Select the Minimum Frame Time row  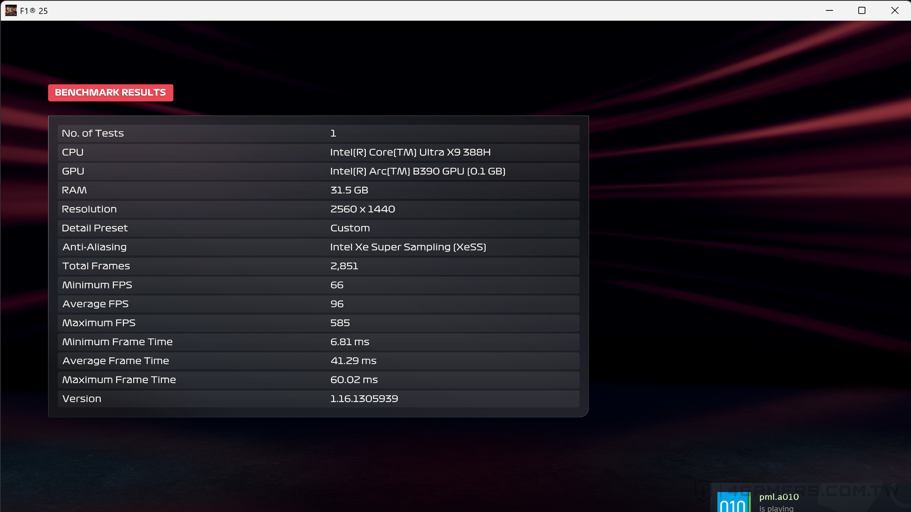pyautogui.click(x=318, y=342)
